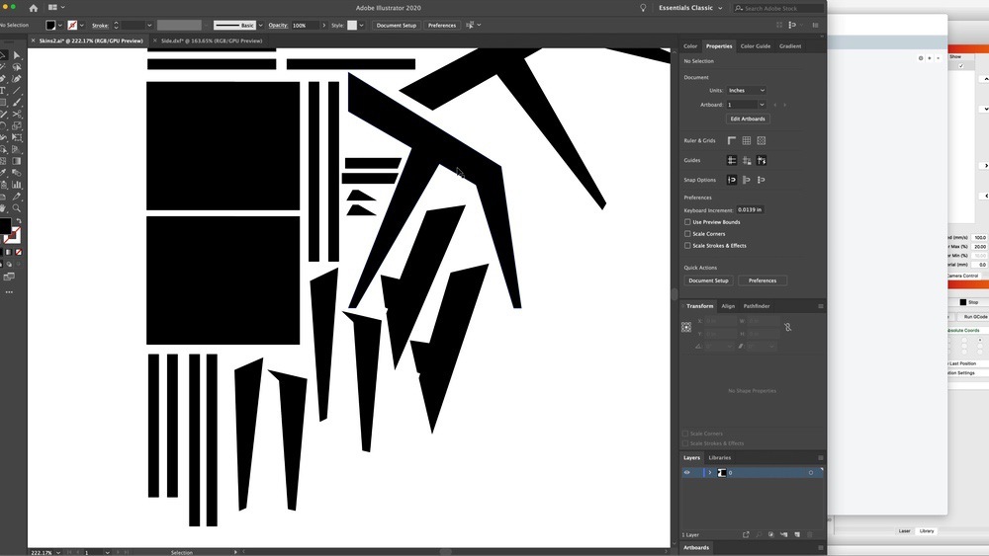Screen dimensions: 989x556
Task: Select the Free Transform tool
Action: (x=17, y=137)
